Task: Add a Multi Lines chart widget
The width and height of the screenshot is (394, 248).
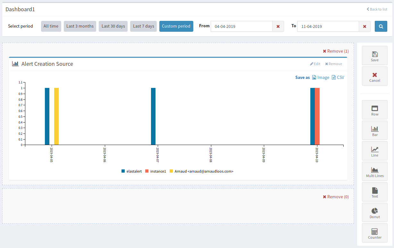Action: point(374,172)
